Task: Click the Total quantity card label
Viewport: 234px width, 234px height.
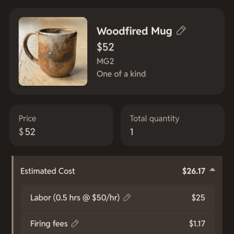Action: [154, 119]
